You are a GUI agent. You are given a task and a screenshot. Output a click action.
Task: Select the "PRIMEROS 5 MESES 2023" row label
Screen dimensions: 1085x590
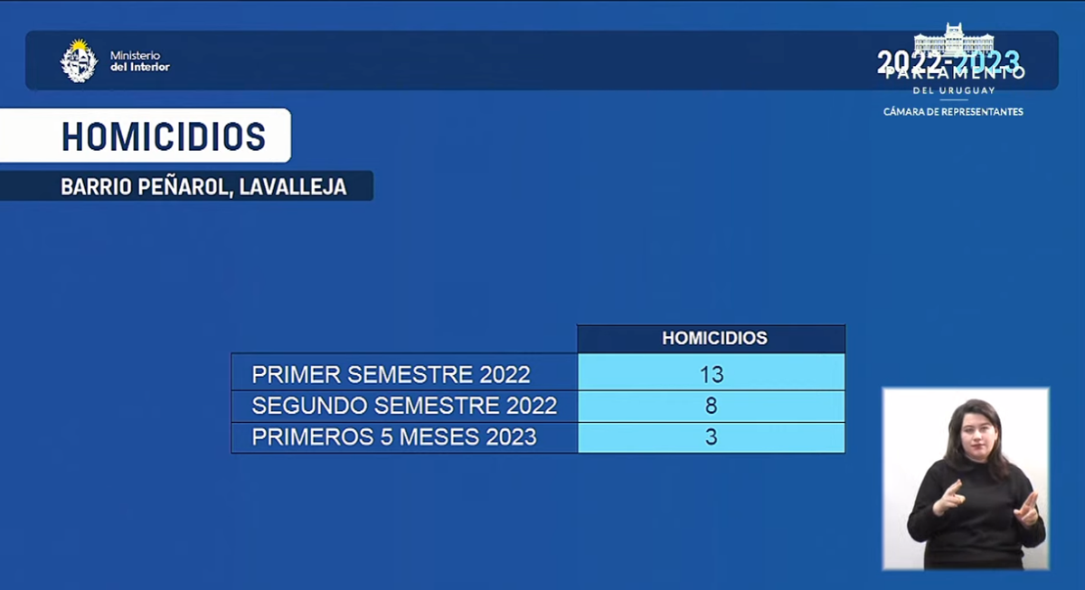pos(394,437)
